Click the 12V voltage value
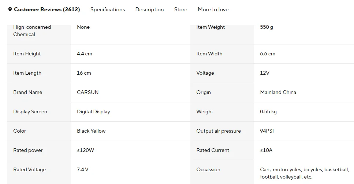The width and height of the screenshot is (354, 184). point(265,73)
